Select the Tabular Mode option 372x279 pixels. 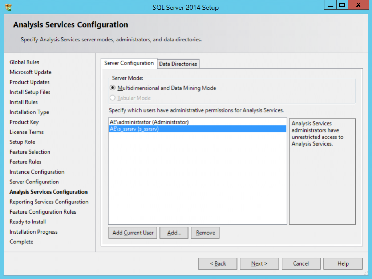coord(114,97)
